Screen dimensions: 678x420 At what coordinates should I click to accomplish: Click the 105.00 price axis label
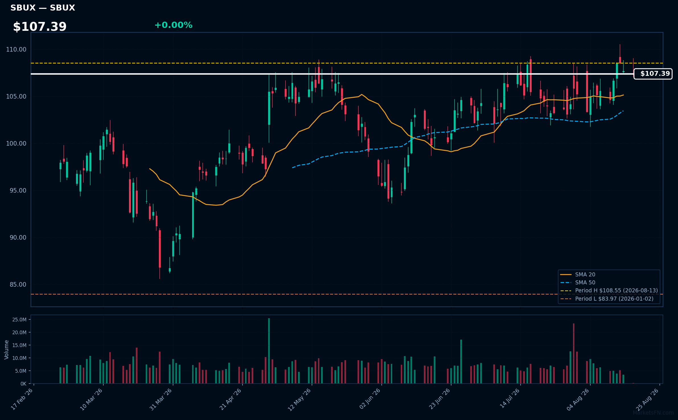(16, 97)
